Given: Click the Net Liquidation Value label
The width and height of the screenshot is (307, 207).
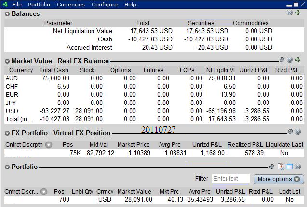Looking at the screenshot, I should 82,31.
